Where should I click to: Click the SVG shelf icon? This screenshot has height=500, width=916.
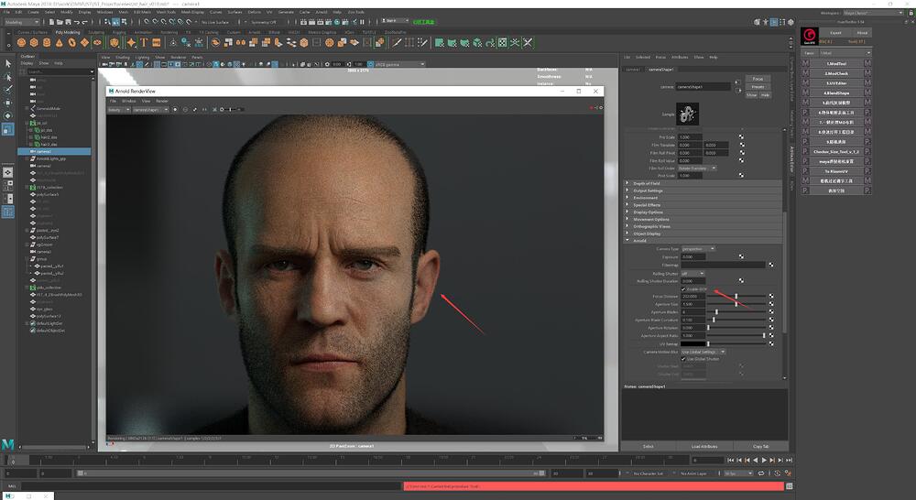click(157, 43)
